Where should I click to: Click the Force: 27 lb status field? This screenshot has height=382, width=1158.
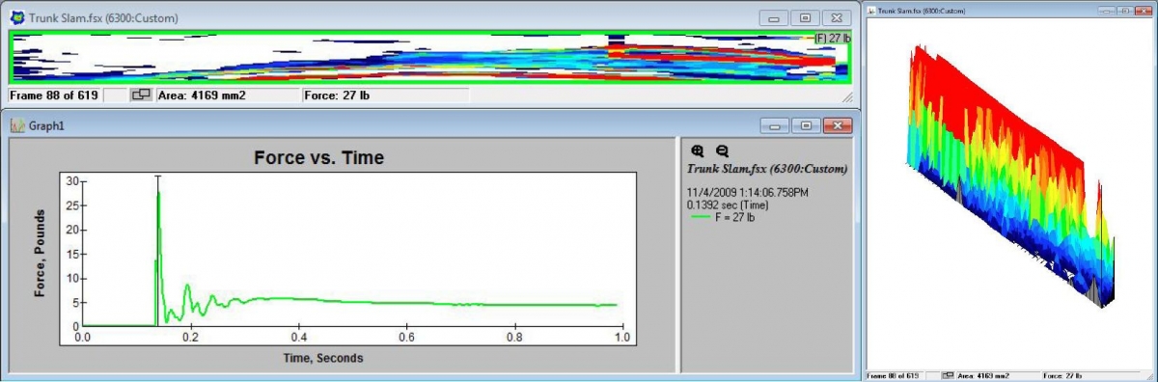385,95
